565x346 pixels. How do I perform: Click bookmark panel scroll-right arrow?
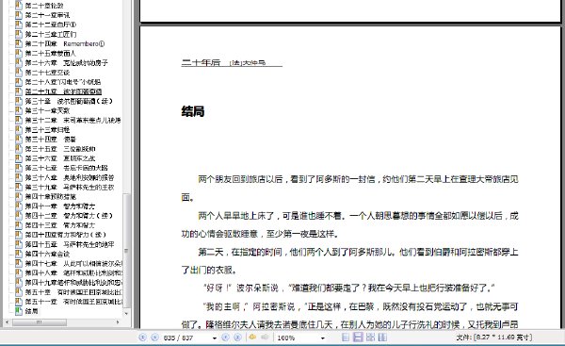[118, 321]
